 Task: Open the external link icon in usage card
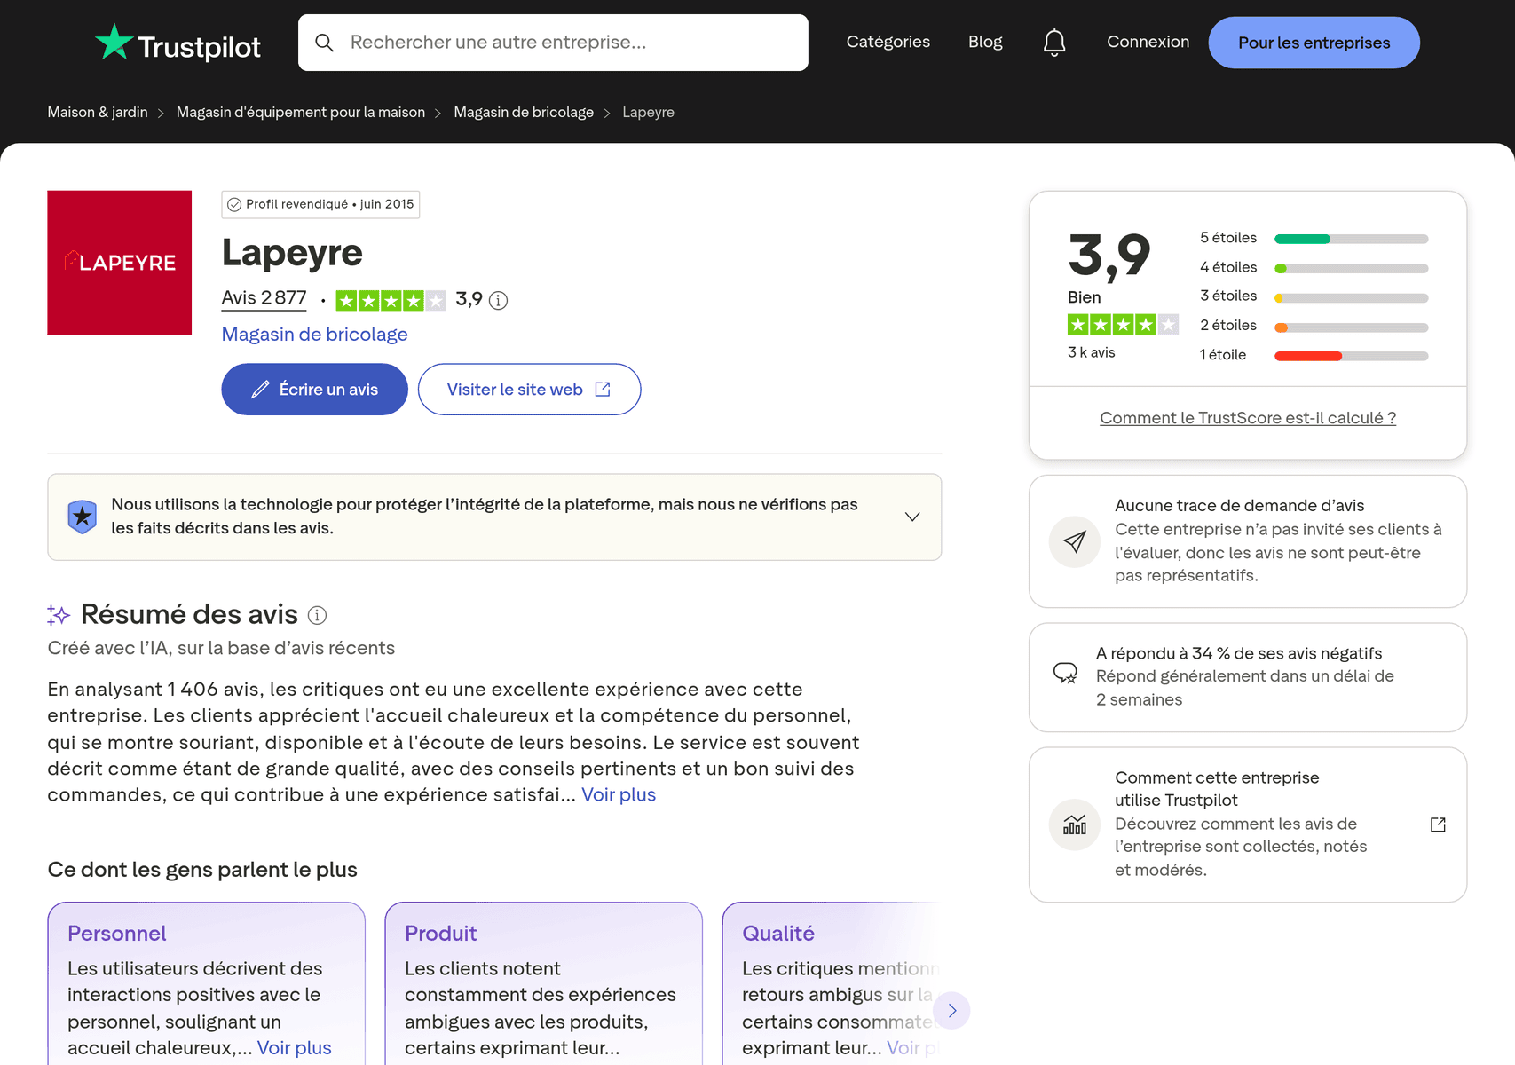click(x=1438, y=825)
